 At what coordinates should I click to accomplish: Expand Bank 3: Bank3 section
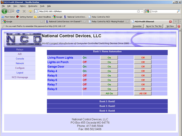click(x=107, y=106)
